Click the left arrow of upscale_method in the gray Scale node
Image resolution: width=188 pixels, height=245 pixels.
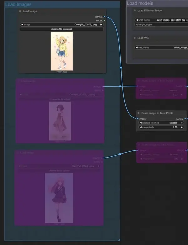(x=140, y=123)
